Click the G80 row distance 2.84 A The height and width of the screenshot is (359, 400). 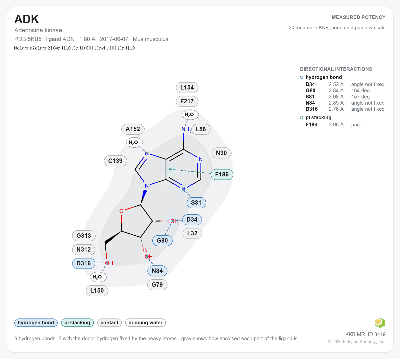tap(336, 91)
